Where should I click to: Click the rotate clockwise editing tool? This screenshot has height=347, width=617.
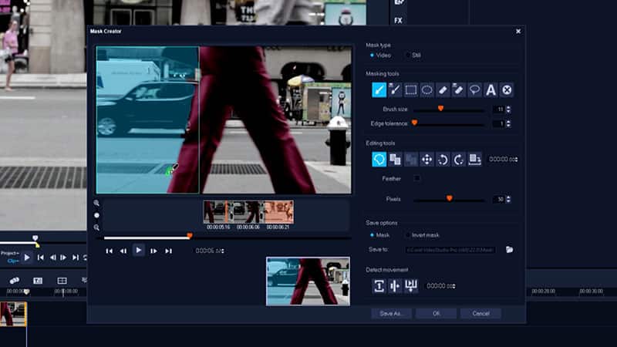458,159
